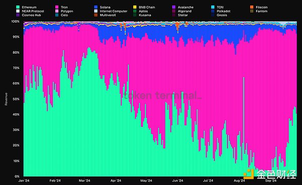Click the Algorand legend swatch
This screenshot has width=302, height=185.
click(x=174, y=11)
